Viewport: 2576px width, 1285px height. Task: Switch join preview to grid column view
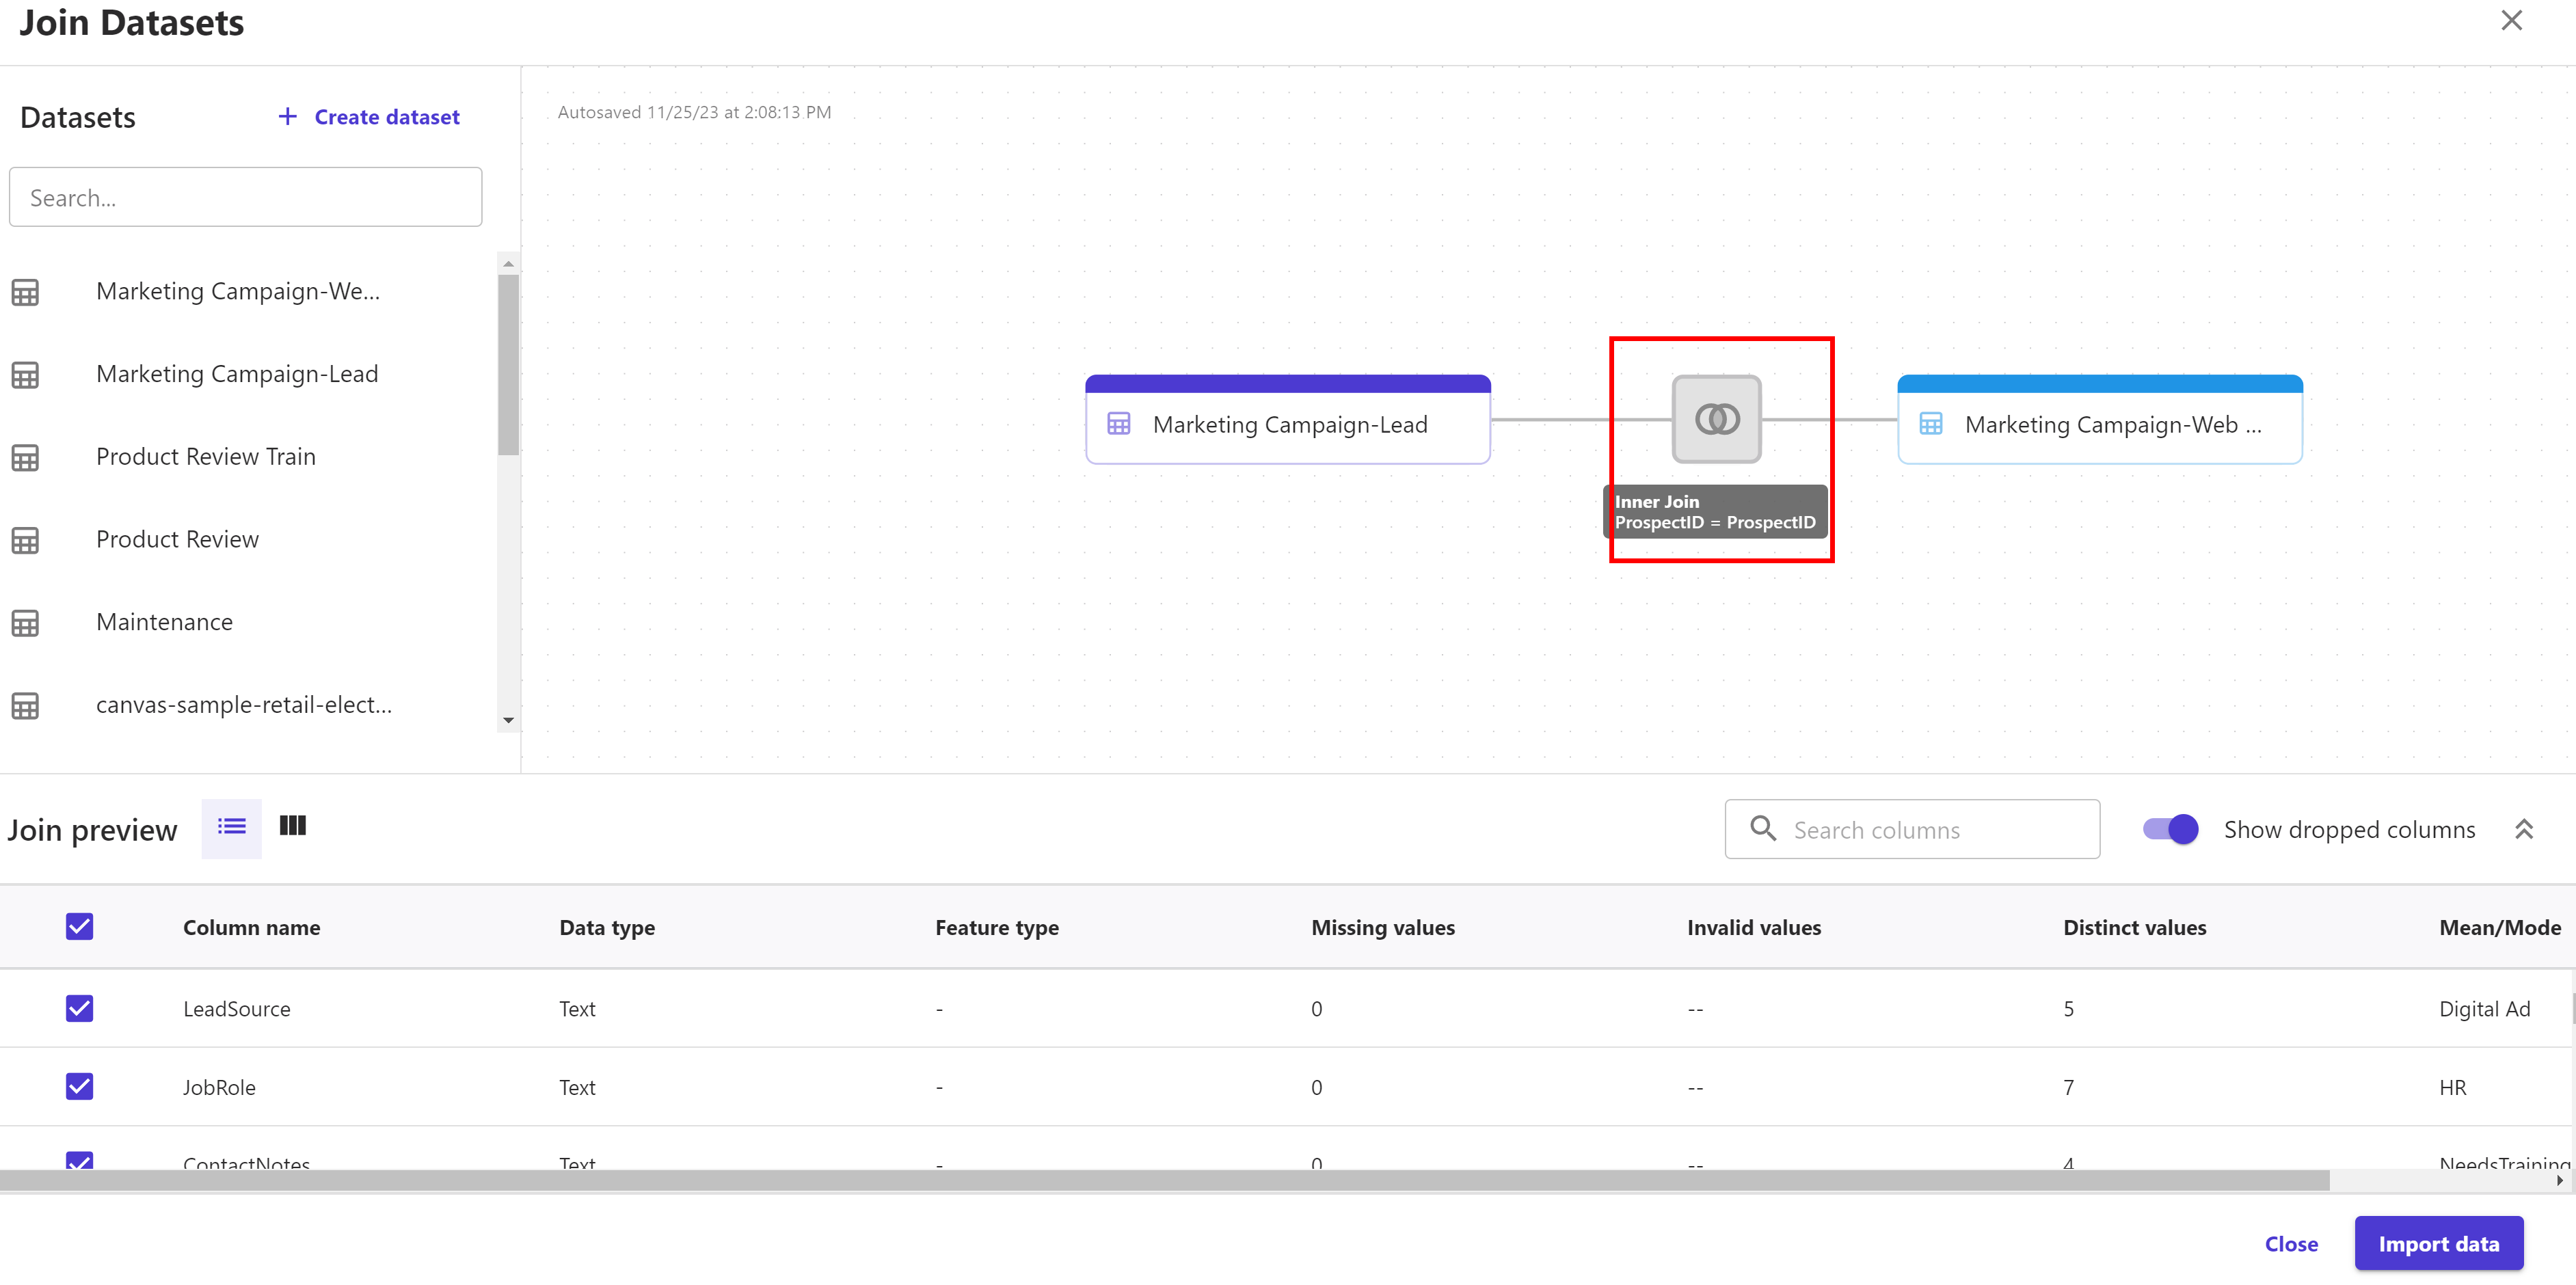coord(292,826)
